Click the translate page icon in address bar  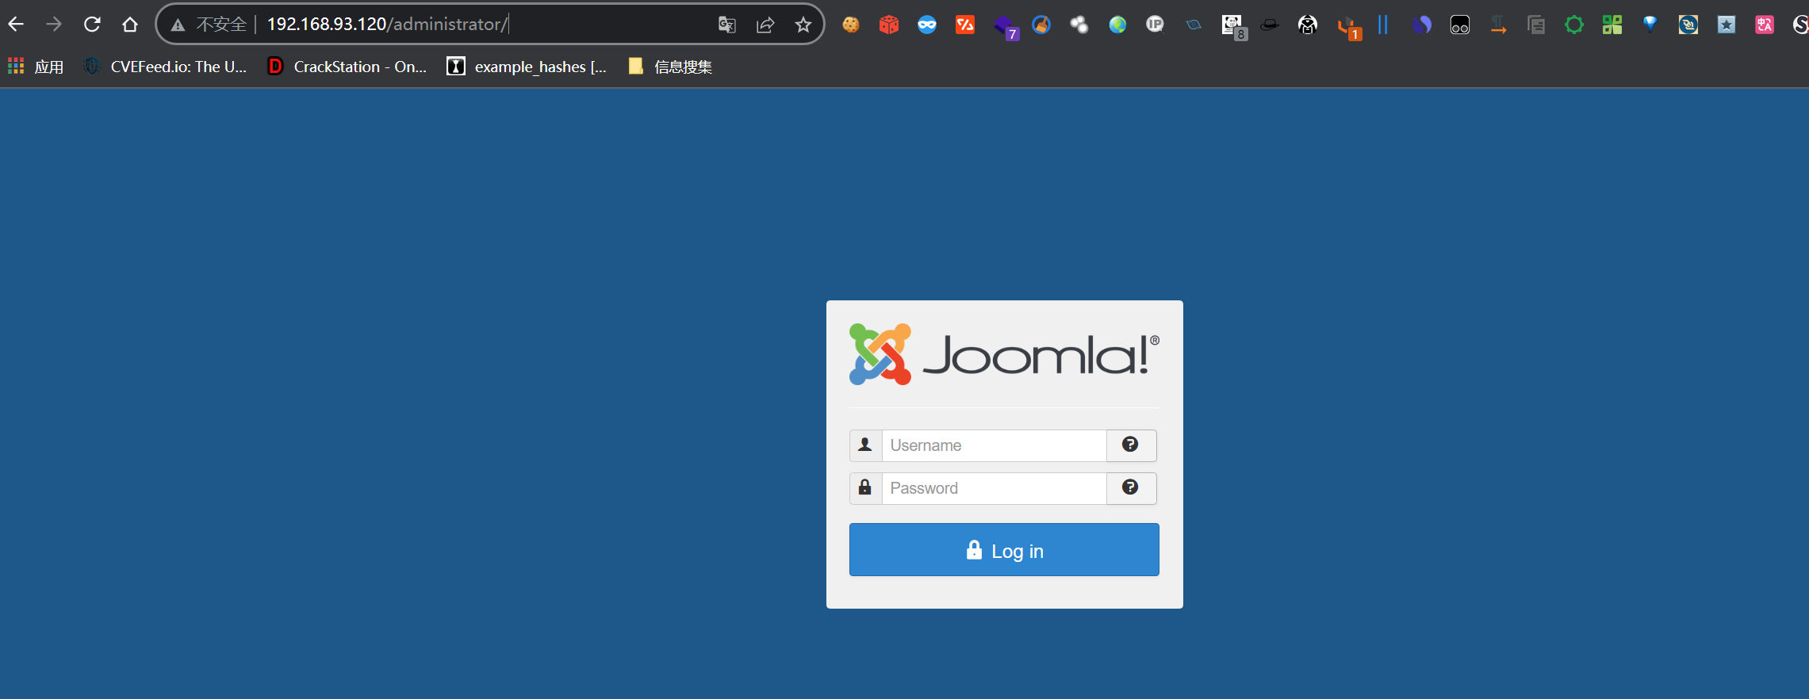tap(726, 25)
